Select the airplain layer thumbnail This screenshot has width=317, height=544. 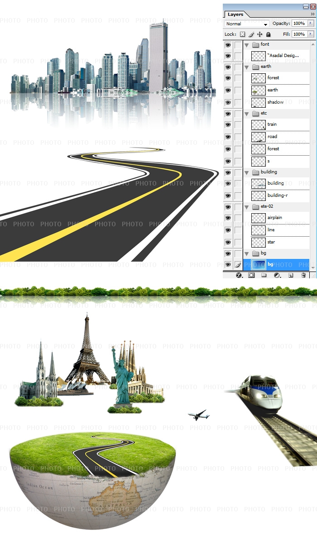259,218
